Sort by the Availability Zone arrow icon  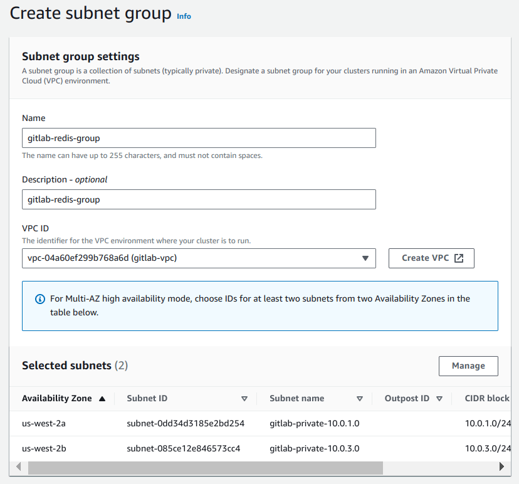[x=102, y=398]
